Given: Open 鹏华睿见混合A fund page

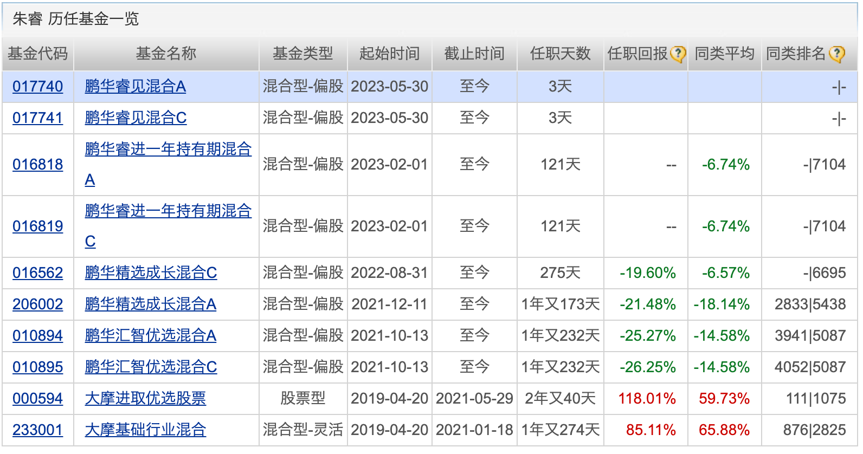Looking at the screenshot, I should (136, 87).
